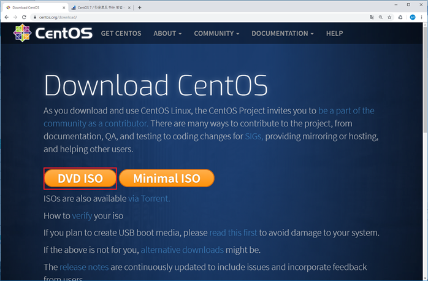Click scrollbar up arrow
This screenshot has height=281, width=428.
425,25
